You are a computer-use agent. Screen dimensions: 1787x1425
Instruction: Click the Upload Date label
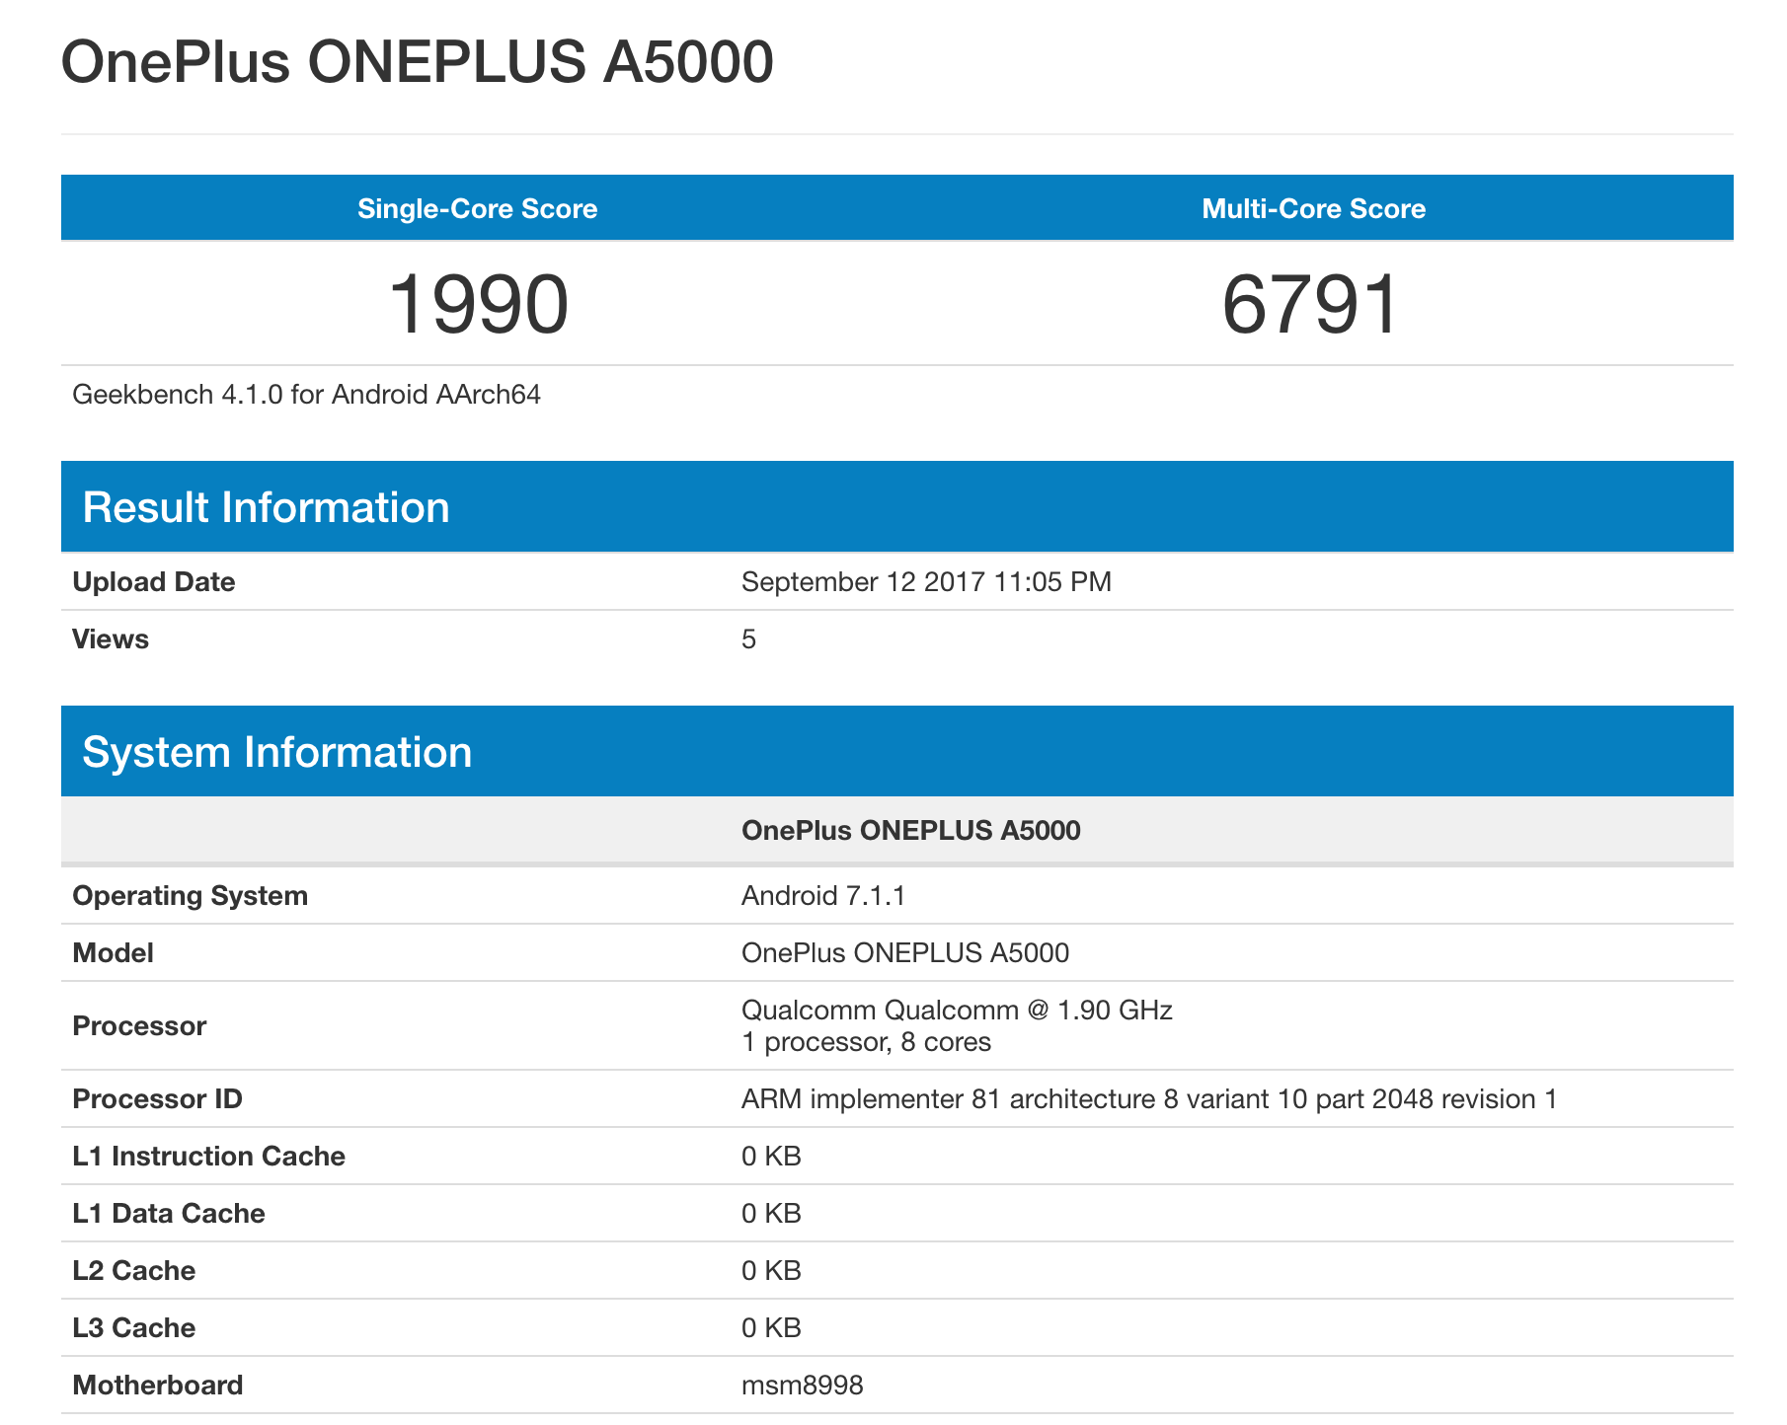tap(154, 582)
